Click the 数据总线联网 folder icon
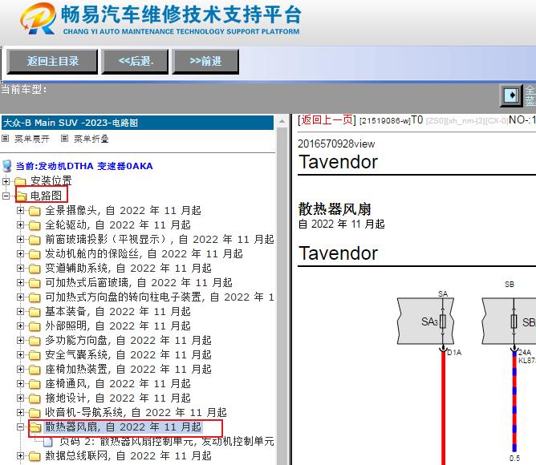Viewport: 536px width, 465px height. pyautogui.click(x=35, y=456)
